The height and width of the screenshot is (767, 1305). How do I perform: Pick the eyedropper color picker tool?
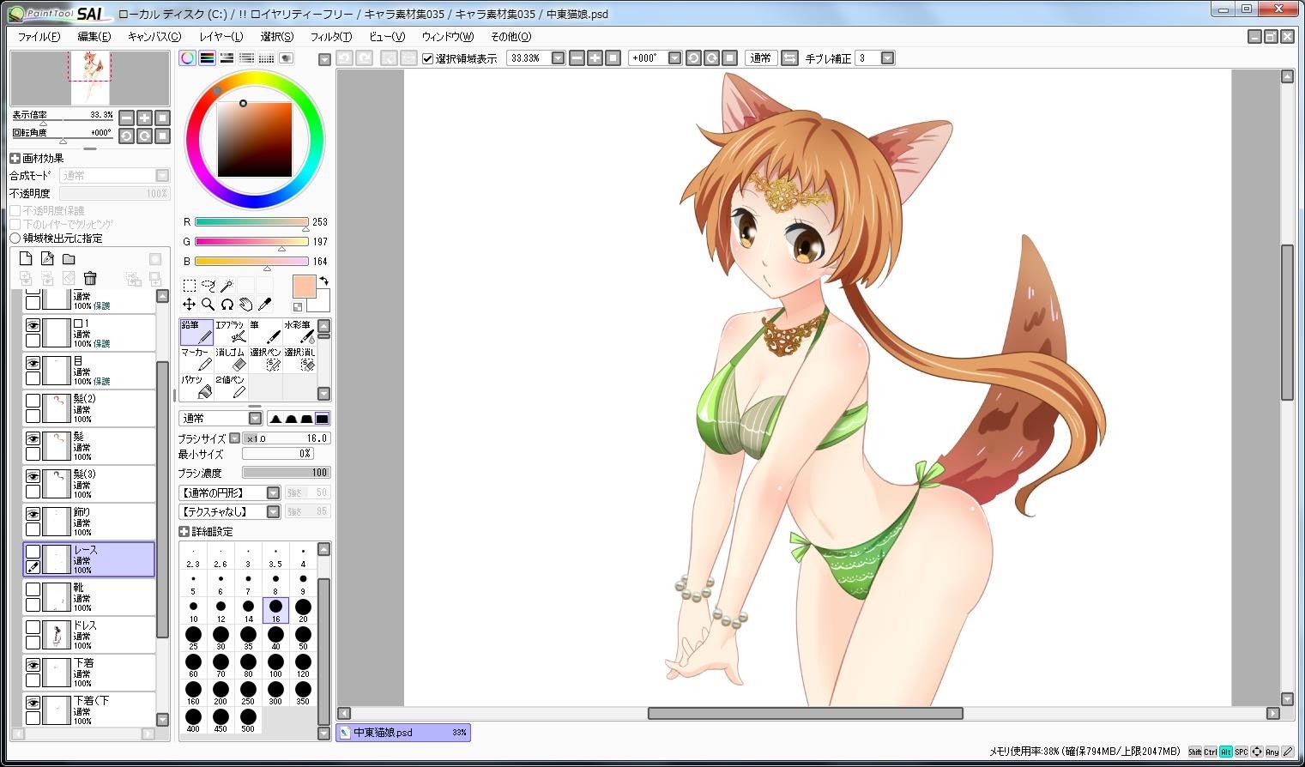(265, 304)
